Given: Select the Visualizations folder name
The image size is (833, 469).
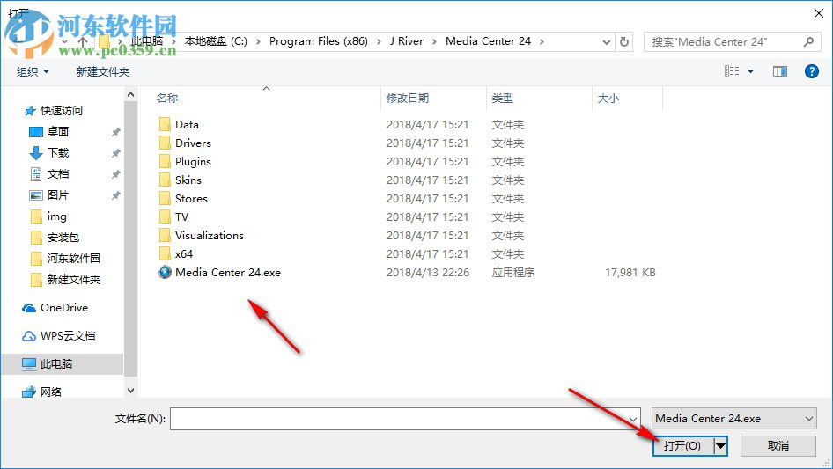Looking at the screenshot, I should tap(210, 235).
